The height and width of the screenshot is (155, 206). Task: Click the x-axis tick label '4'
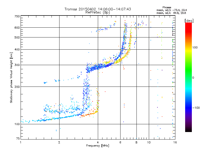click(98, 142)
